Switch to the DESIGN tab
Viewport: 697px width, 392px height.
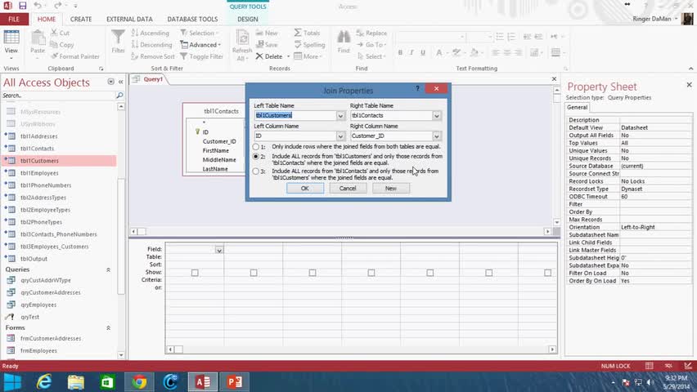(248, 19)
